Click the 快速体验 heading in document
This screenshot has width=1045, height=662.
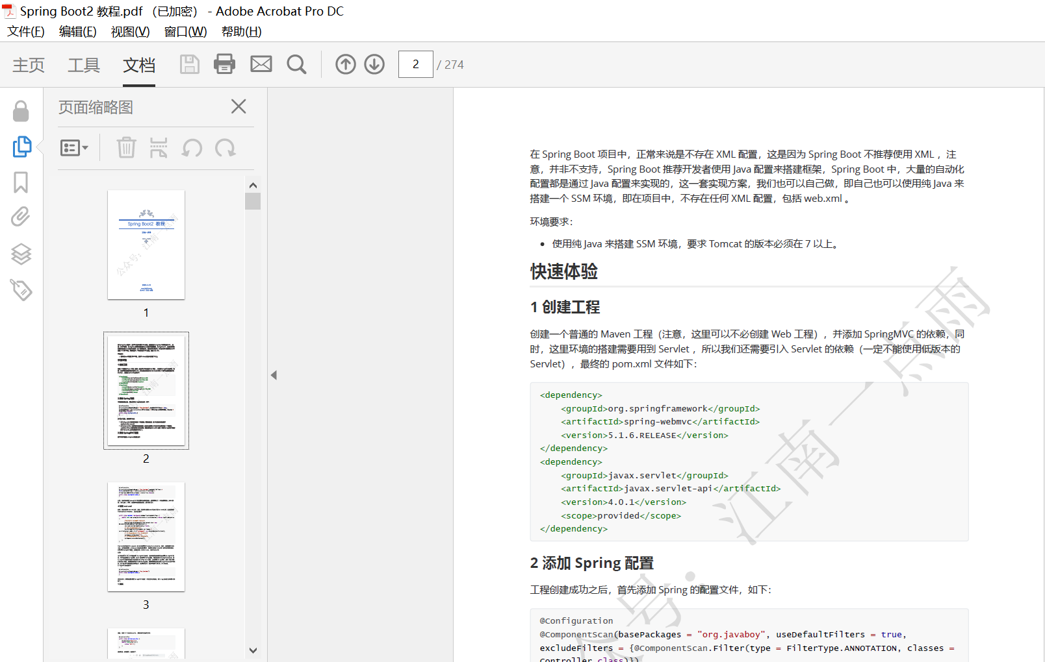point(564,271)
